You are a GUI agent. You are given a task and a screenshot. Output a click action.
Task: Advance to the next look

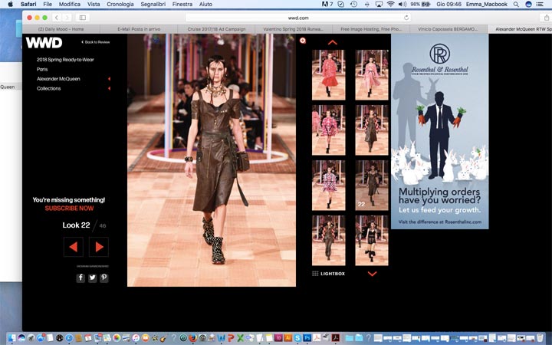point(99,247)
